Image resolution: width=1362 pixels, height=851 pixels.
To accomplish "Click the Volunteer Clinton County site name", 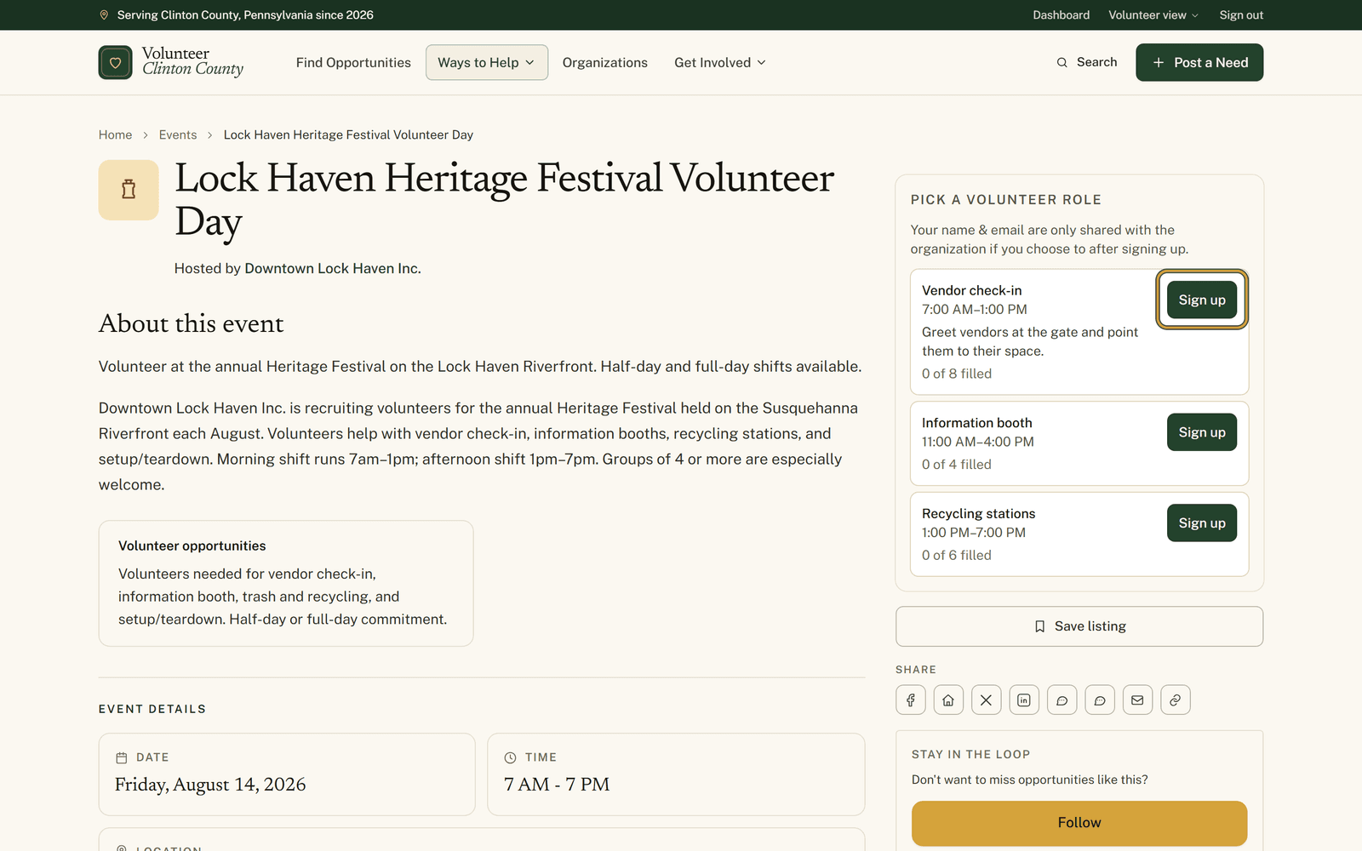I will tap(192, 61).
